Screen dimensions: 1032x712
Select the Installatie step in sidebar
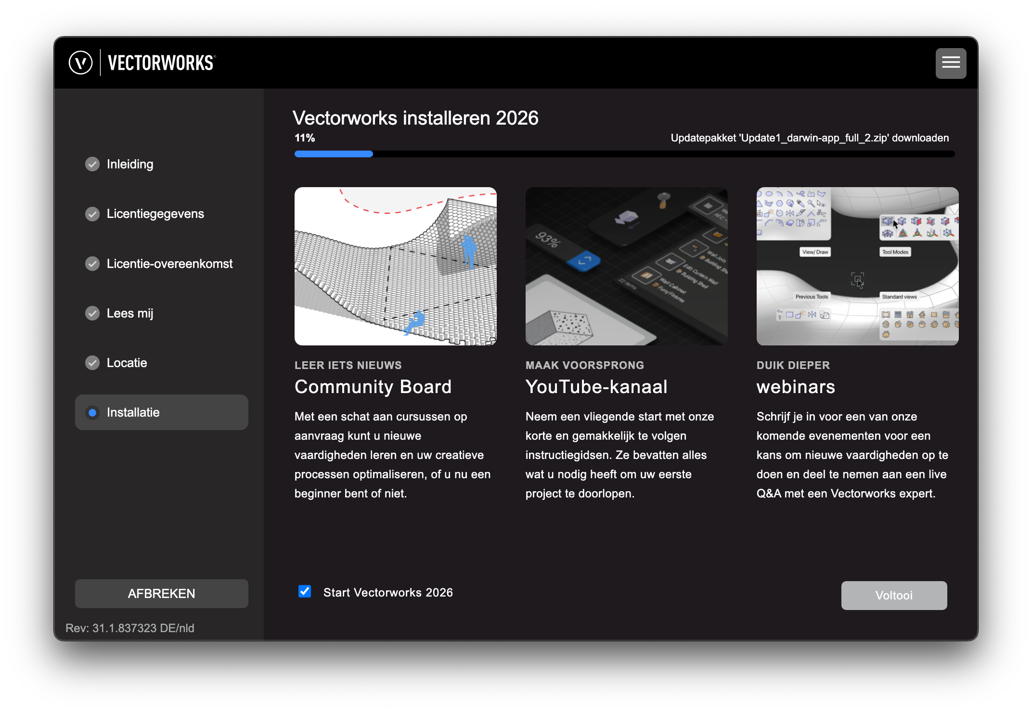click(162, 412)
